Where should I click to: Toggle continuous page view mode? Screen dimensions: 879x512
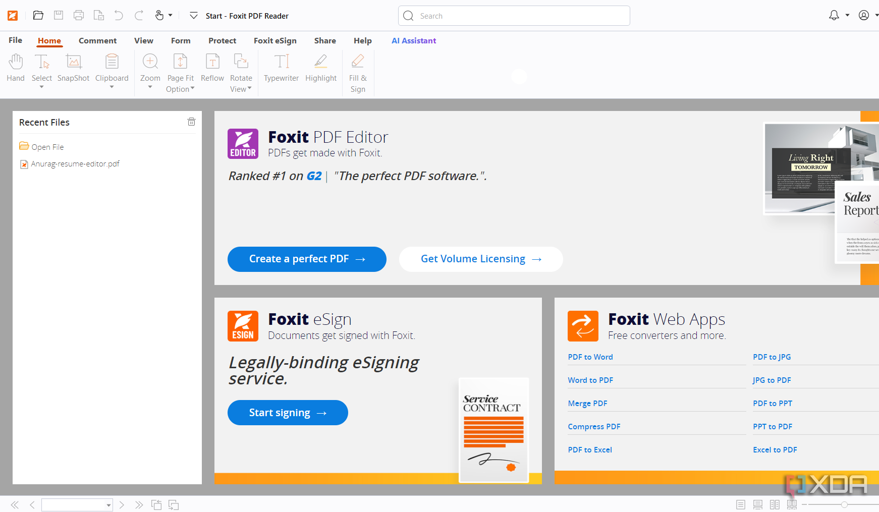758,504
